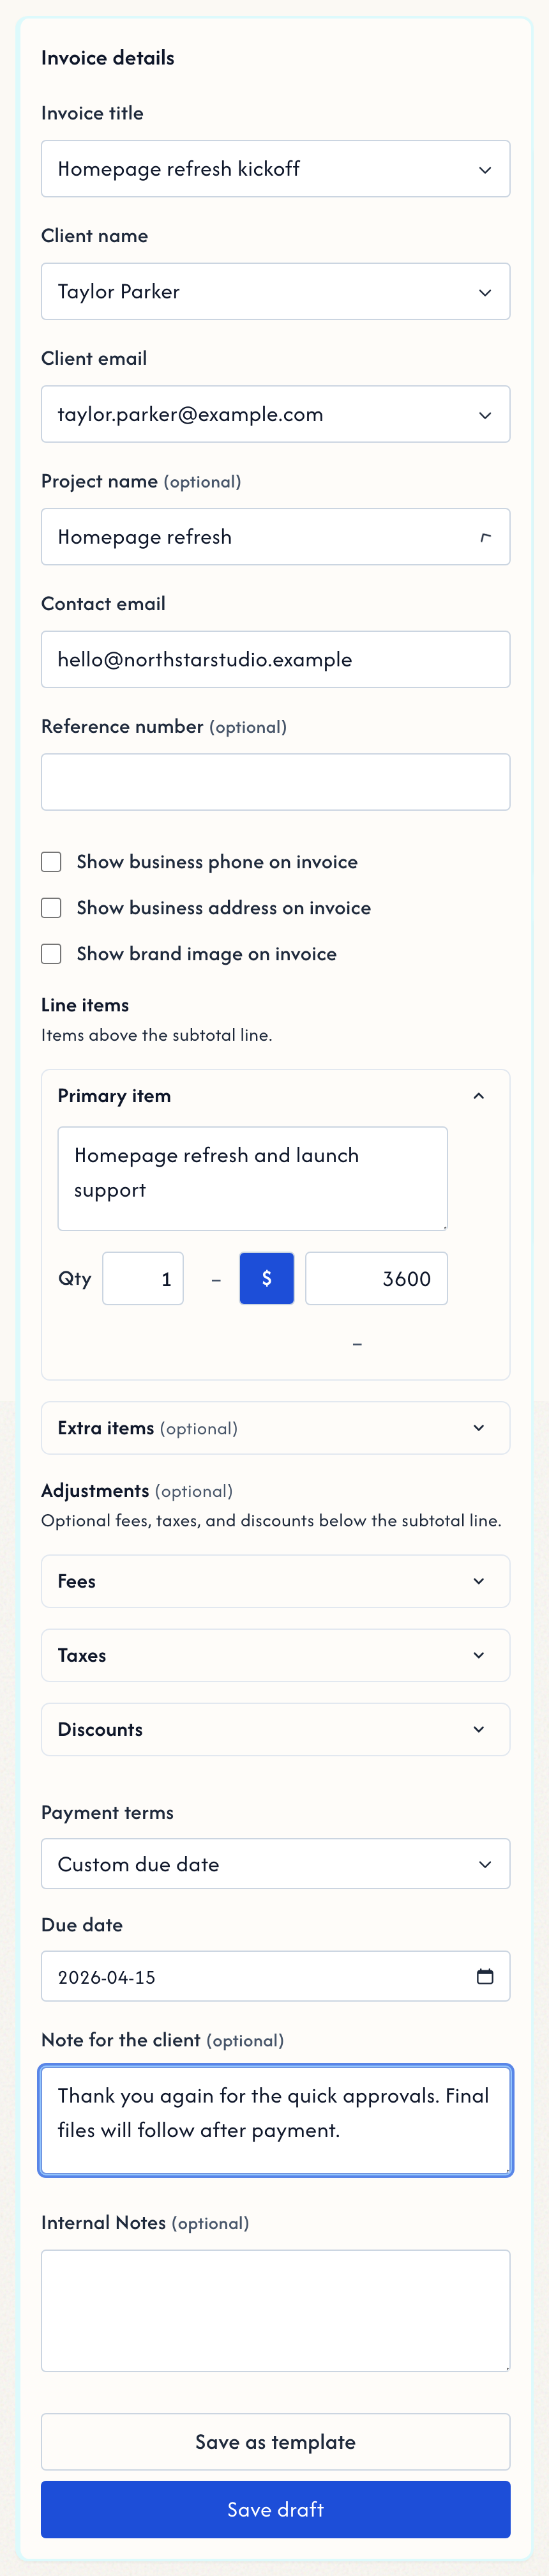Image resolution: width=549 pixels, height=2576 pixels.
Task: Select the Qty value for Primary item
Action: (143, 1277)
